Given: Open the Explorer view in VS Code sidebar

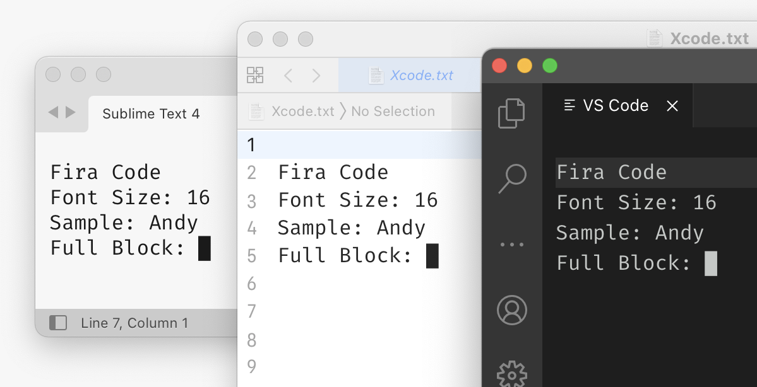Looking at the screenshot, I should tap(511, 113).
